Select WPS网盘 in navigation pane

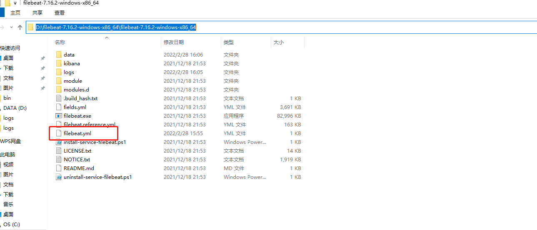click(10, 141)
